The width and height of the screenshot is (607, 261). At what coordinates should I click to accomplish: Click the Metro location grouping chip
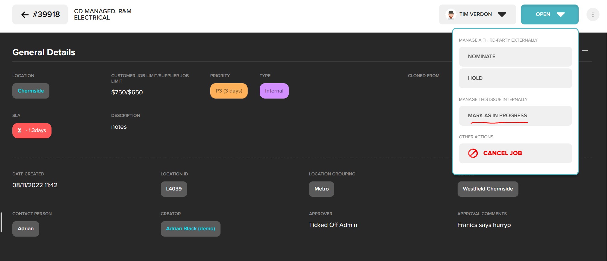click(321, 189)
